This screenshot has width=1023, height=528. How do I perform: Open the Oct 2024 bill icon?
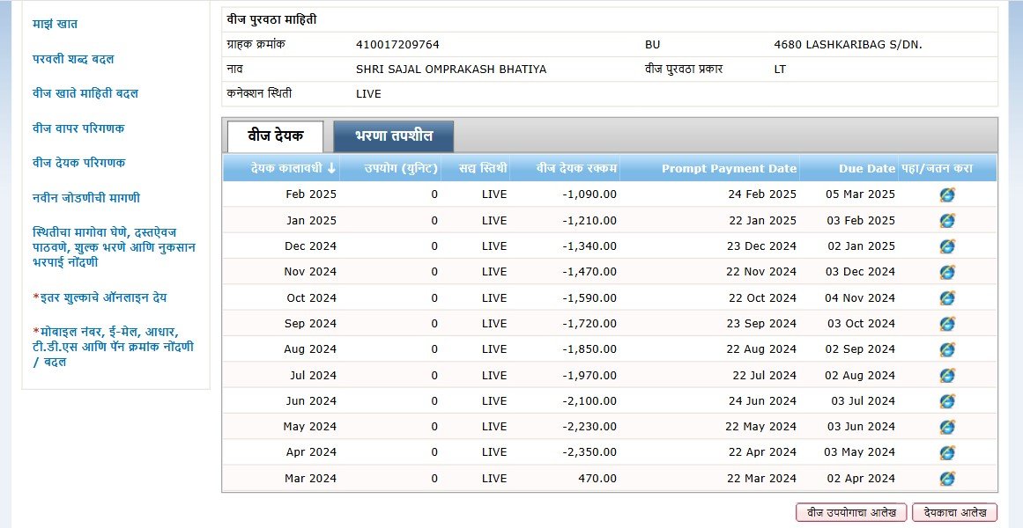pyautogui.click(x=947, y=298)
